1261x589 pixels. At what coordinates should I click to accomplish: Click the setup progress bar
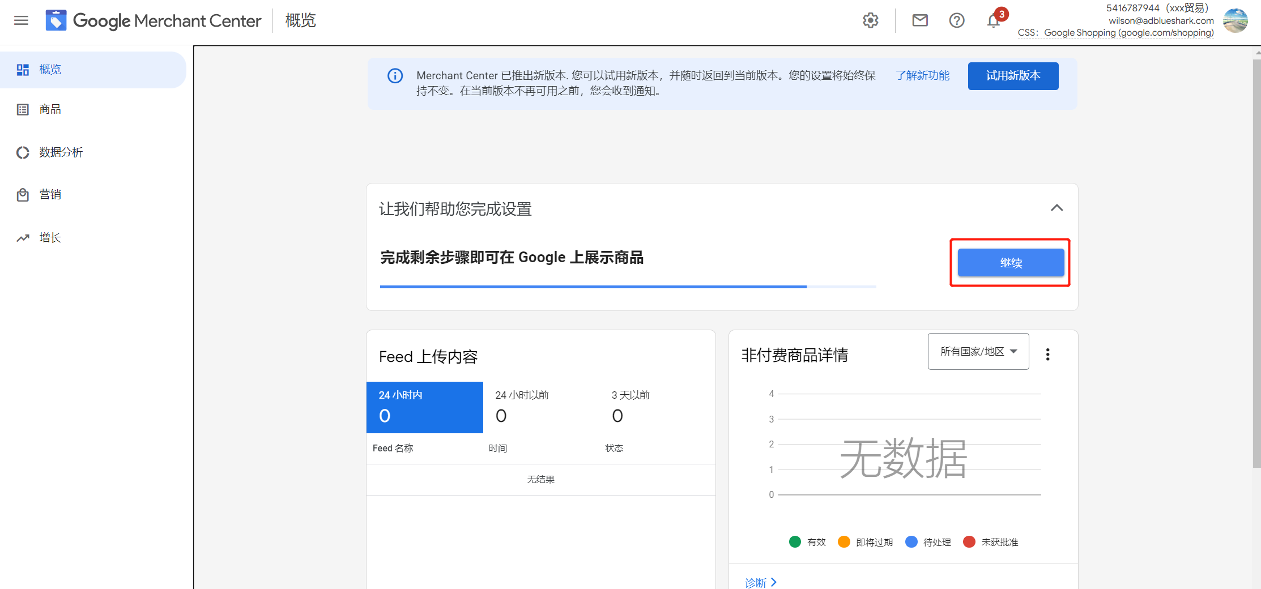(x=628, y=287)
